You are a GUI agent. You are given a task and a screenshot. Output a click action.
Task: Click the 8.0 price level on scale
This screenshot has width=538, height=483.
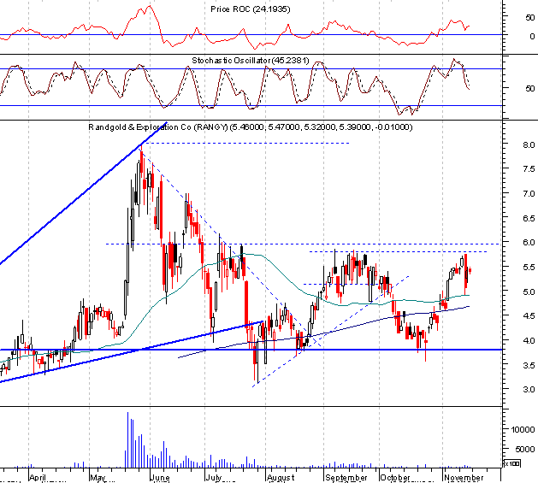click(x=529, y=144)
